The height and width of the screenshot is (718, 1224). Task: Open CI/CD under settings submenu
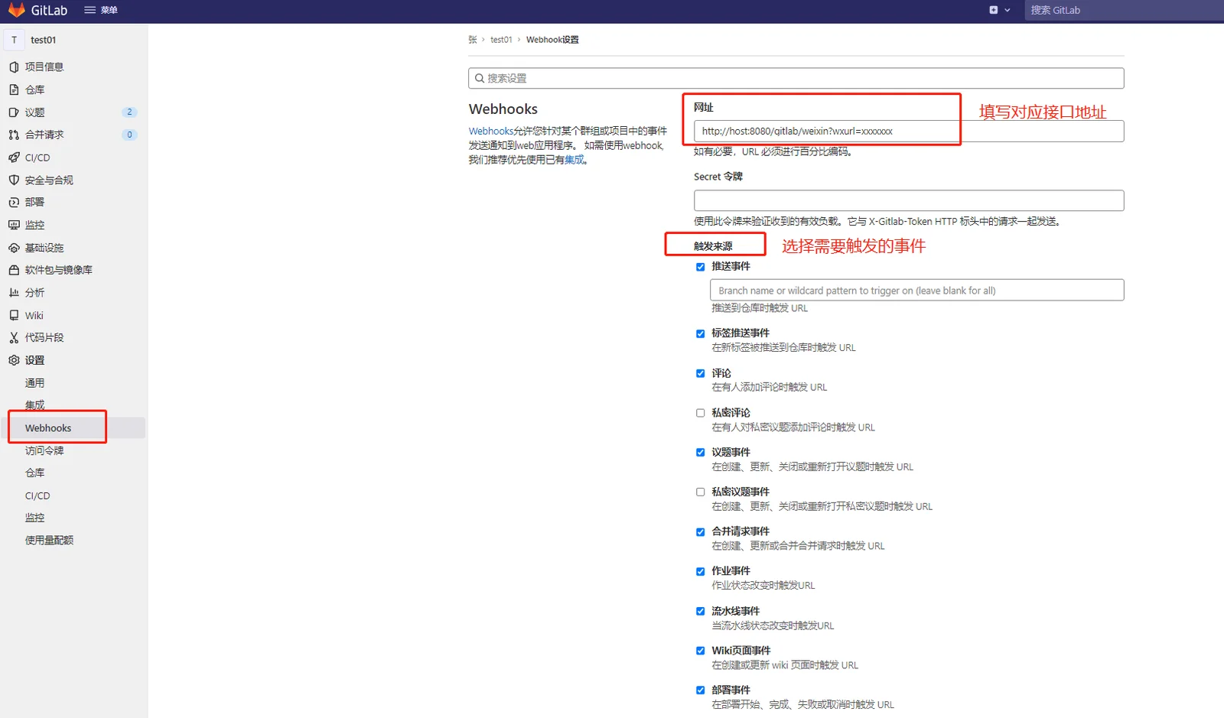(37, 495)
